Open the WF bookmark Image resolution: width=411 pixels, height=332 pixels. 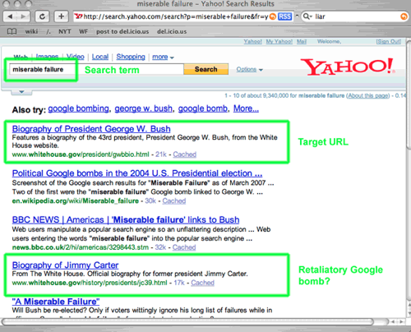click(84, 31)
